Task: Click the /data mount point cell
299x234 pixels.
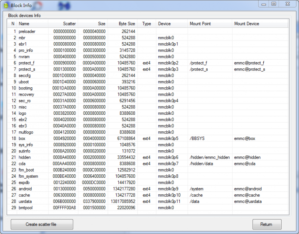Action: point(194,201)
